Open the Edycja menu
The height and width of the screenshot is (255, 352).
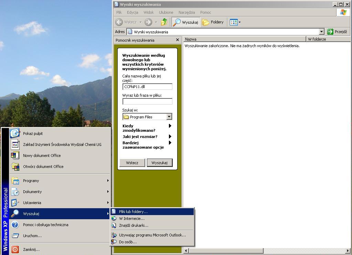click(132, 12)
